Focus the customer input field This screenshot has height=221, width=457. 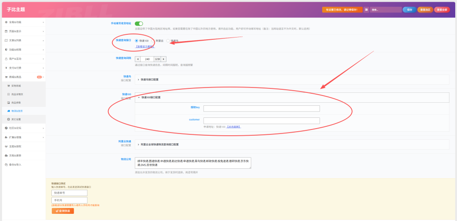point(262,121)
